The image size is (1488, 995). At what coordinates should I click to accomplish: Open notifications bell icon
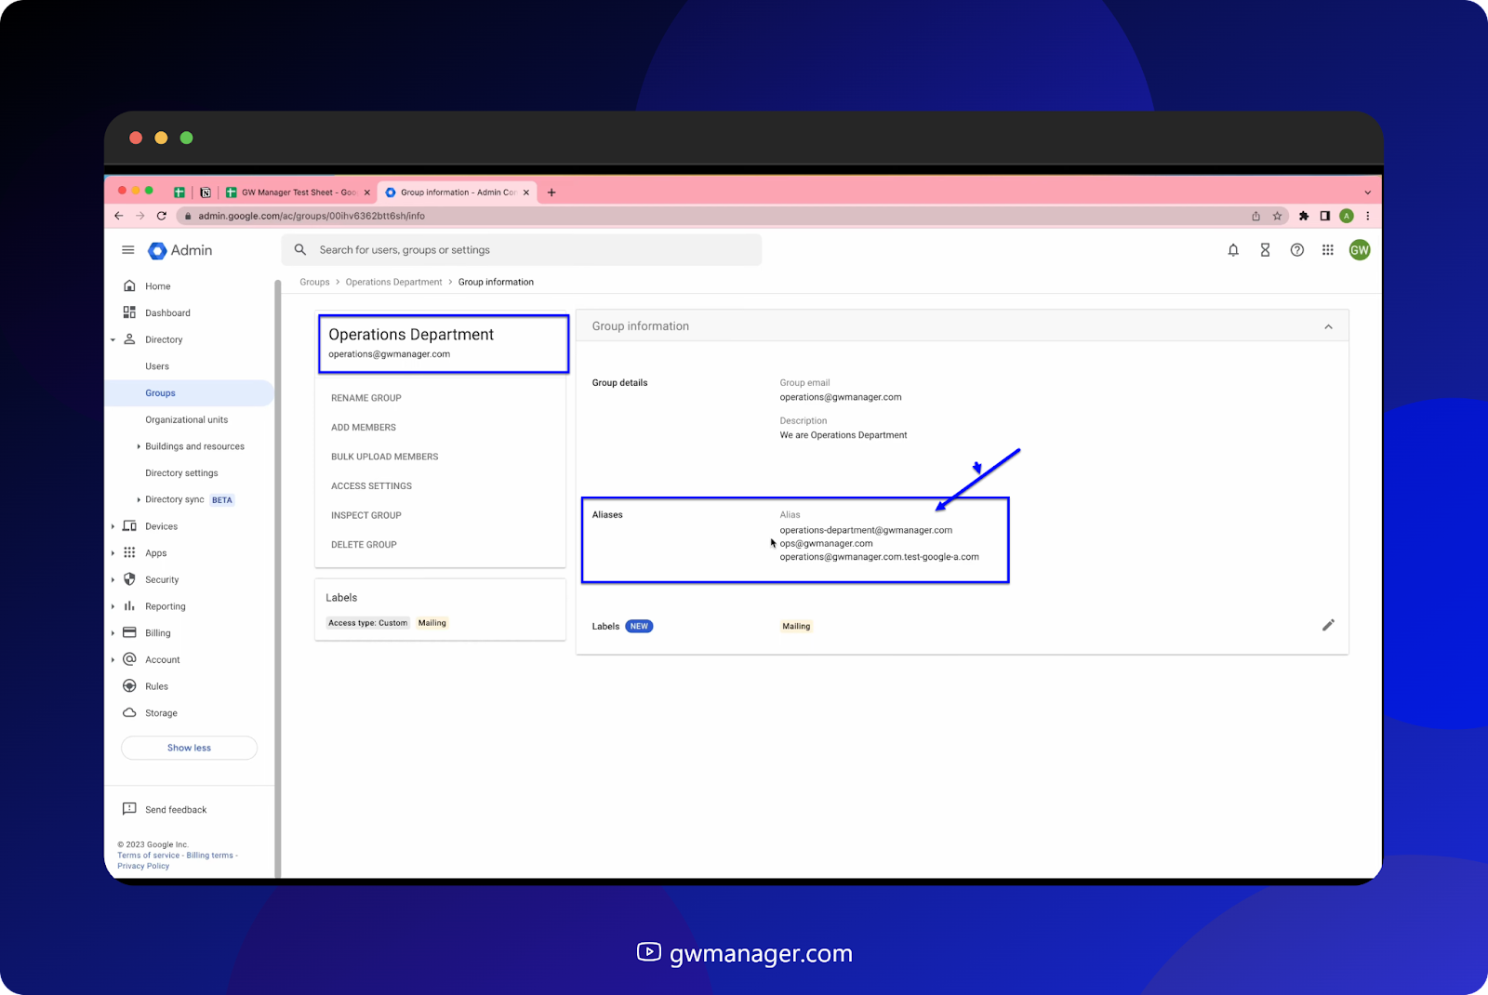[x=1233, y=250]
